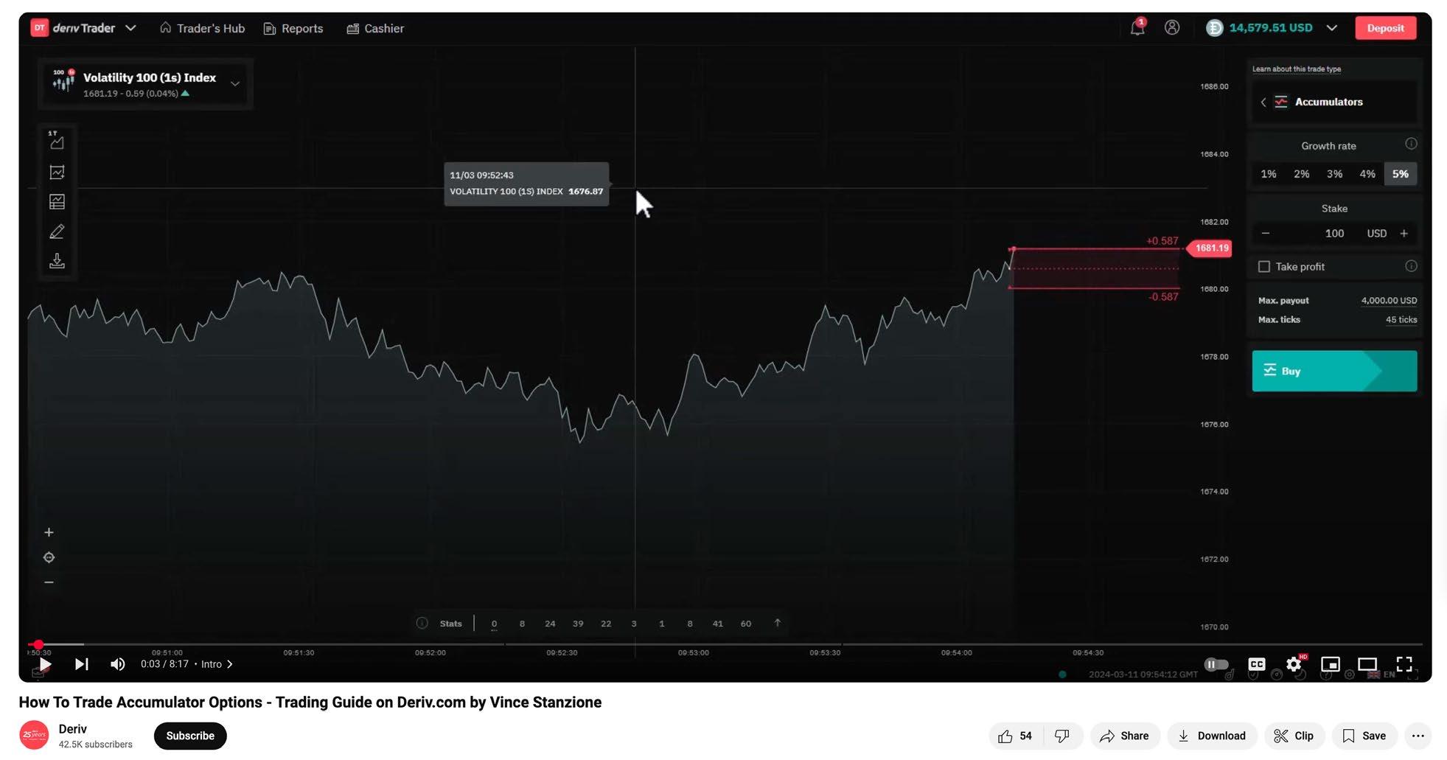The width and height of the screenshot is (1447, 760).
Task: Zoom in the chart with plus icon
Action: coord(49,532)
